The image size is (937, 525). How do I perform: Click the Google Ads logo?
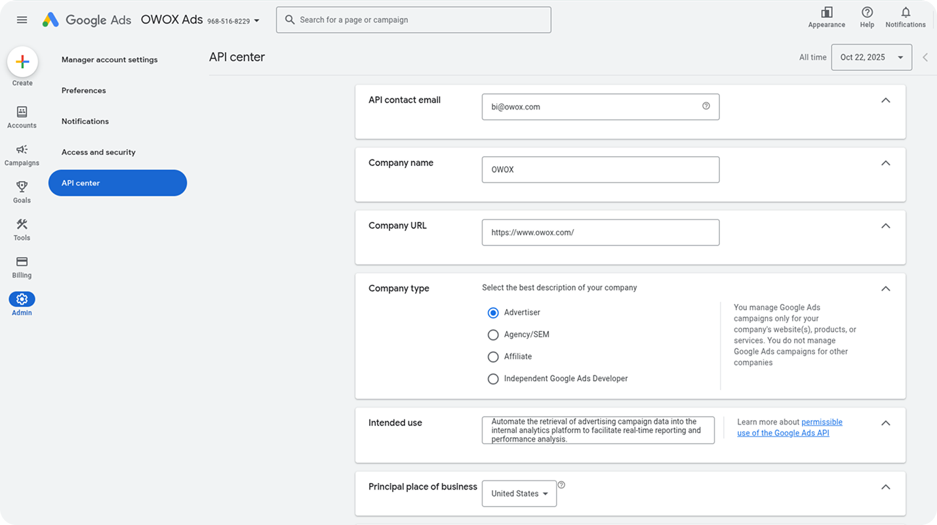click(x=86, y=20)
